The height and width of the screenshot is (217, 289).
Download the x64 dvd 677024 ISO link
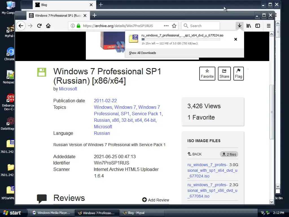212,170
